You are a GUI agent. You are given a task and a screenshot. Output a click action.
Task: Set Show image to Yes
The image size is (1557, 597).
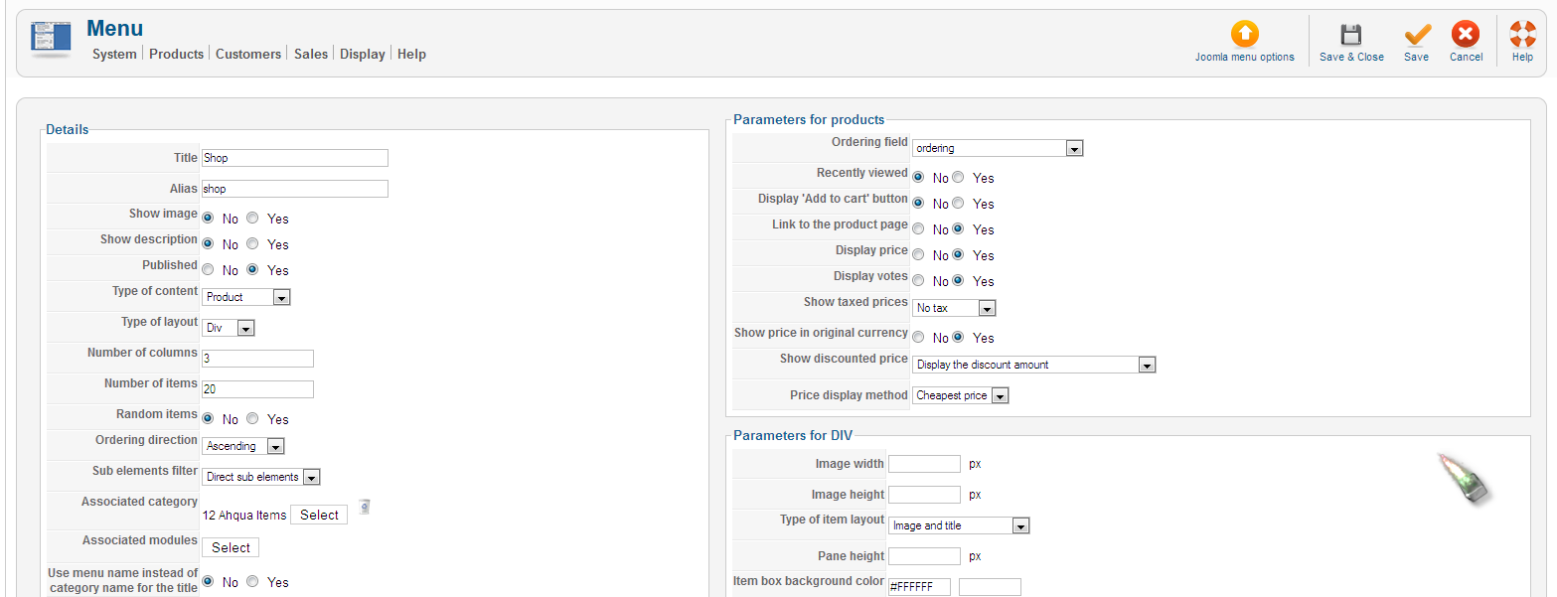point(252,219)
